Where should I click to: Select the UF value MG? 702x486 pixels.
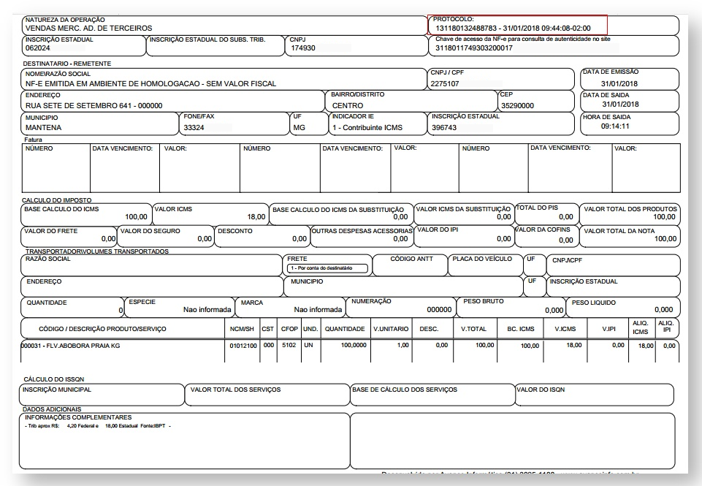pos(299,128)
